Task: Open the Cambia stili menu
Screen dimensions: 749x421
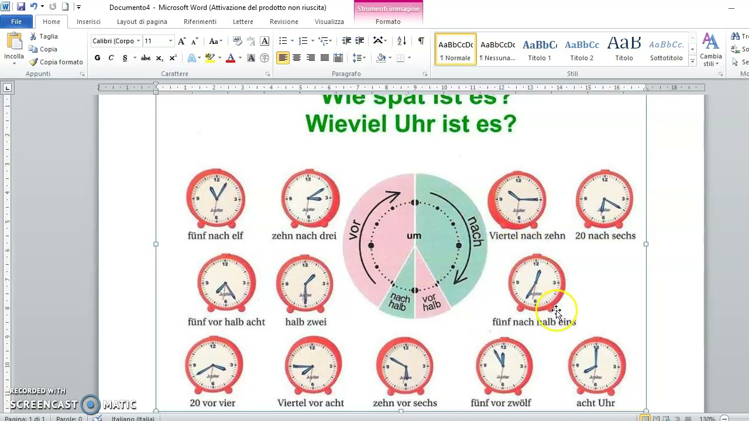Action: (710, 50)
